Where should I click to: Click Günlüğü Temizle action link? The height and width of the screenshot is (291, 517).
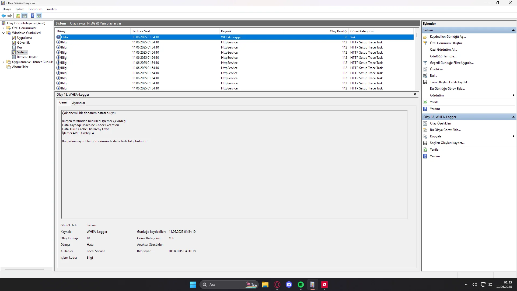(443, 56)
